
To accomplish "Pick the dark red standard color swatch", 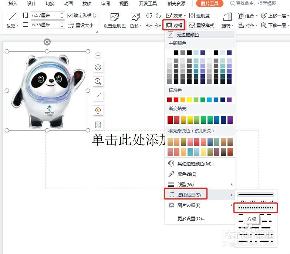I will (169, 100).
